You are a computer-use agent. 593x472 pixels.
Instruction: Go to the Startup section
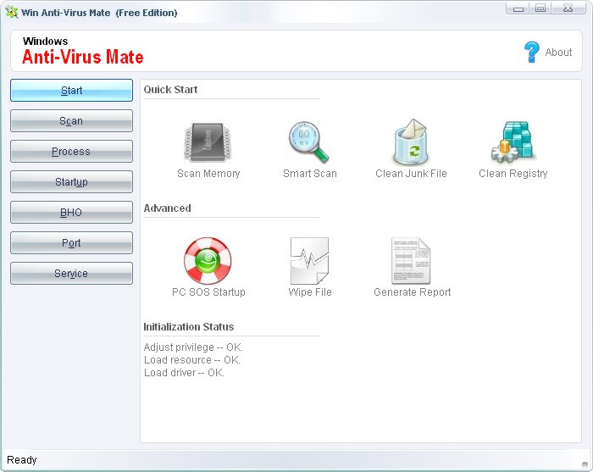(71, 182)
